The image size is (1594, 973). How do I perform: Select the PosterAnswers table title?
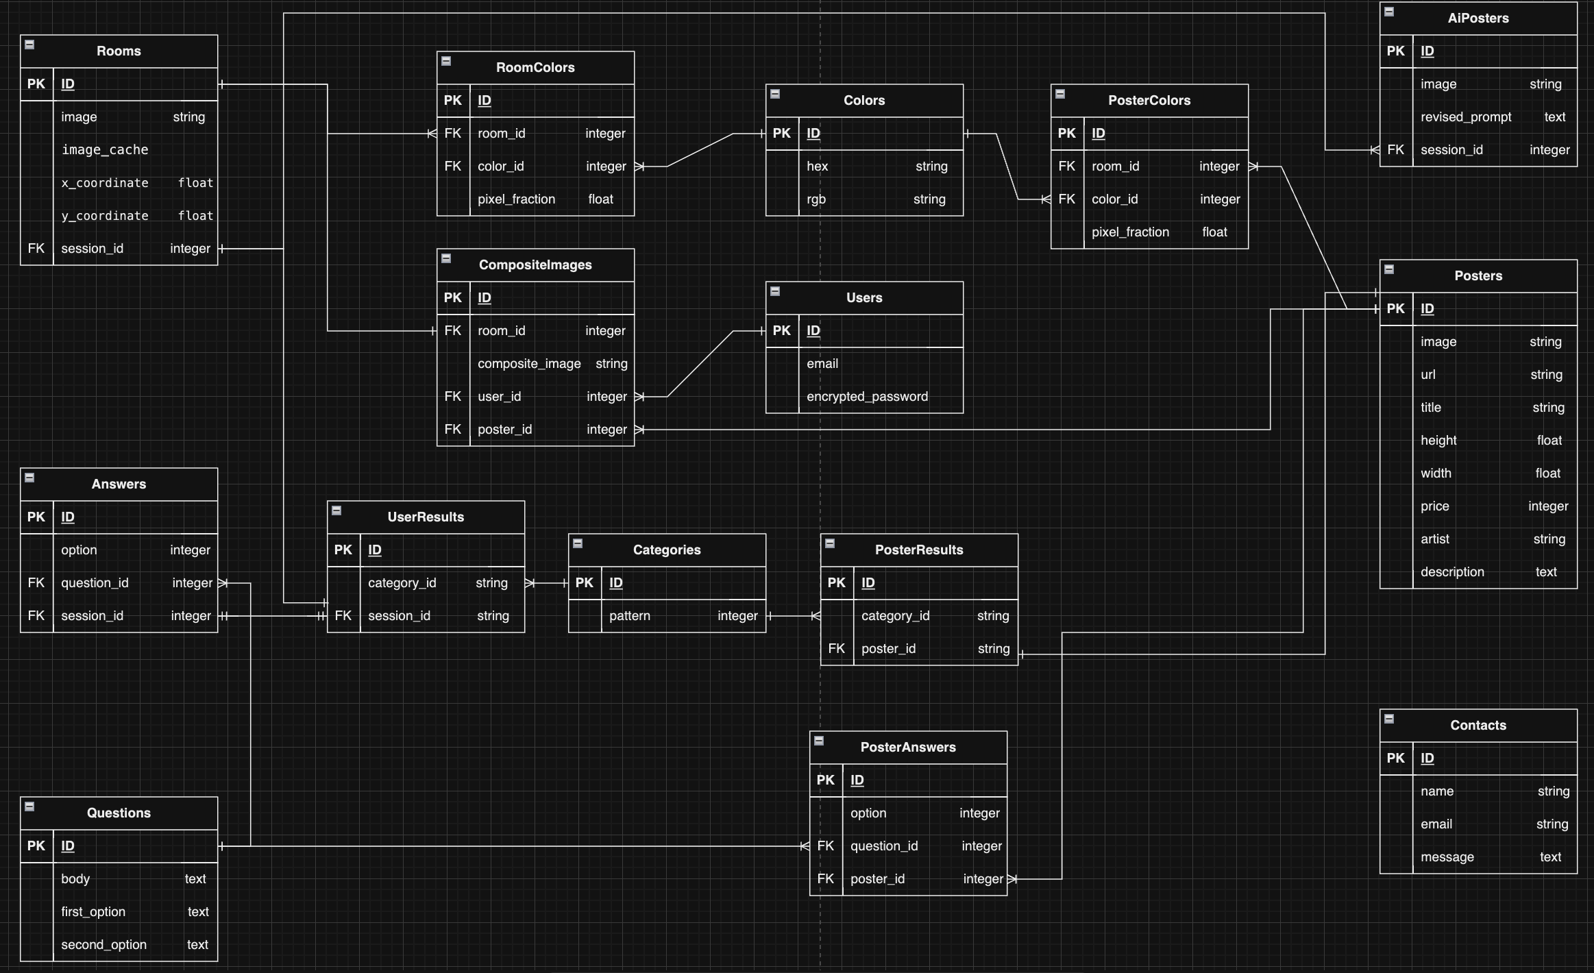[908, 748]
